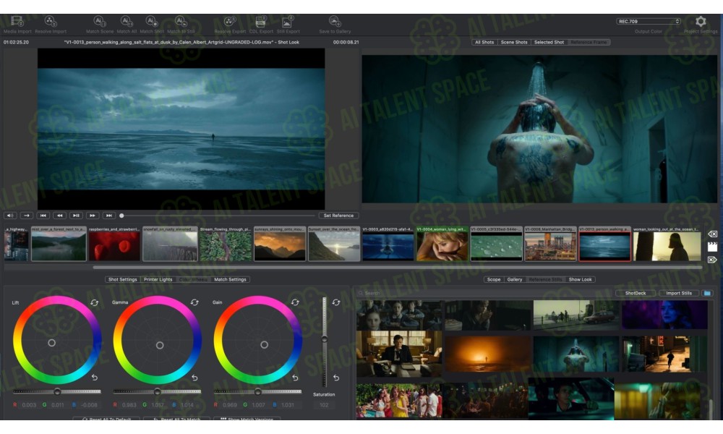Switch to Show Look tab

pos(580,279)
